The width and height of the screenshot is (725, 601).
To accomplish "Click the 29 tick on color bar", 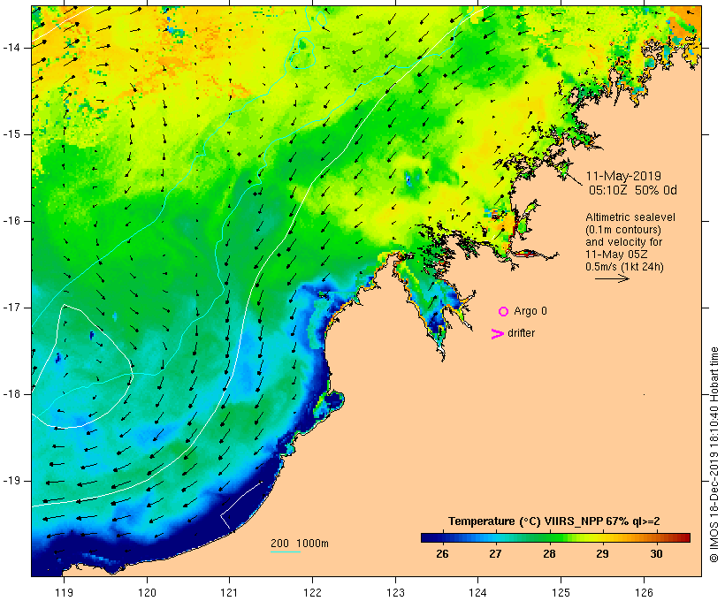I will coord(602,554).
